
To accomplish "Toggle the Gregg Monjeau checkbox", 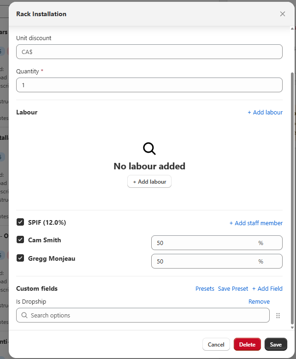I will (20, 258).
